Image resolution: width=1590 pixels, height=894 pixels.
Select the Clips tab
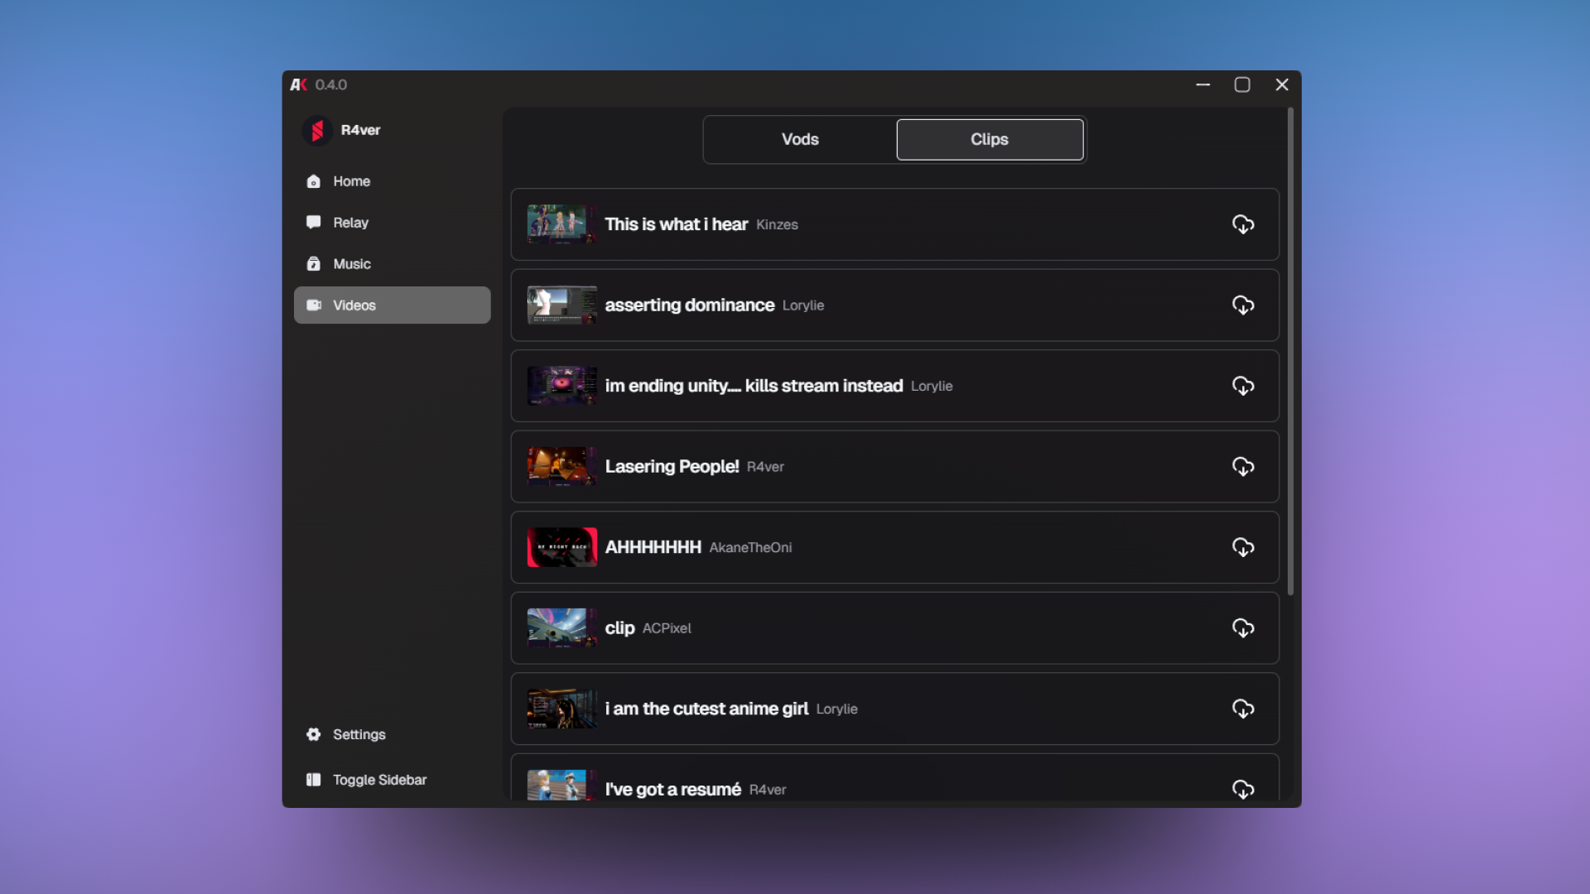tap(989, 139)
